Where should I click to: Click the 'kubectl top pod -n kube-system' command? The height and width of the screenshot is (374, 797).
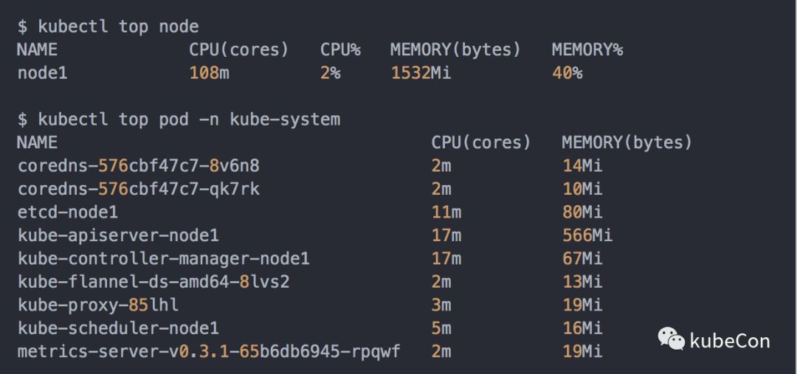179,119
